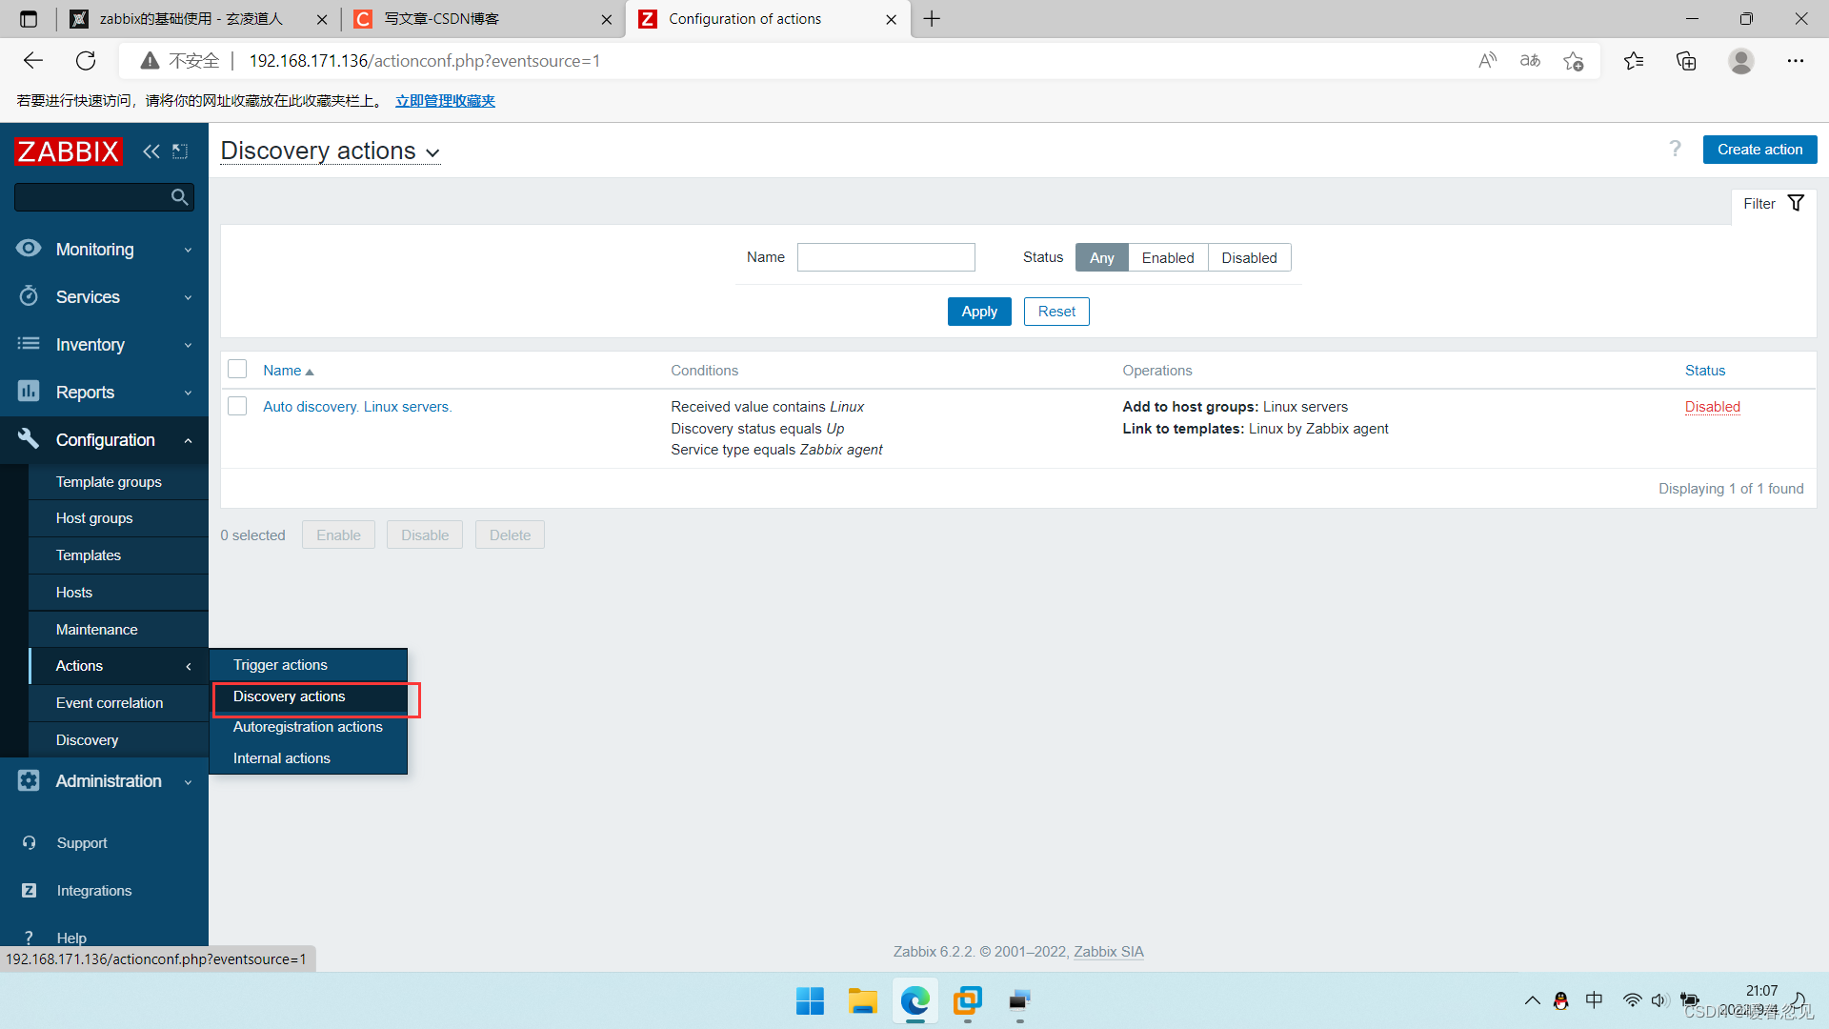The image size is (1829, 1029).
Task: Click the help question mark icon
Action: [1675, 150]
